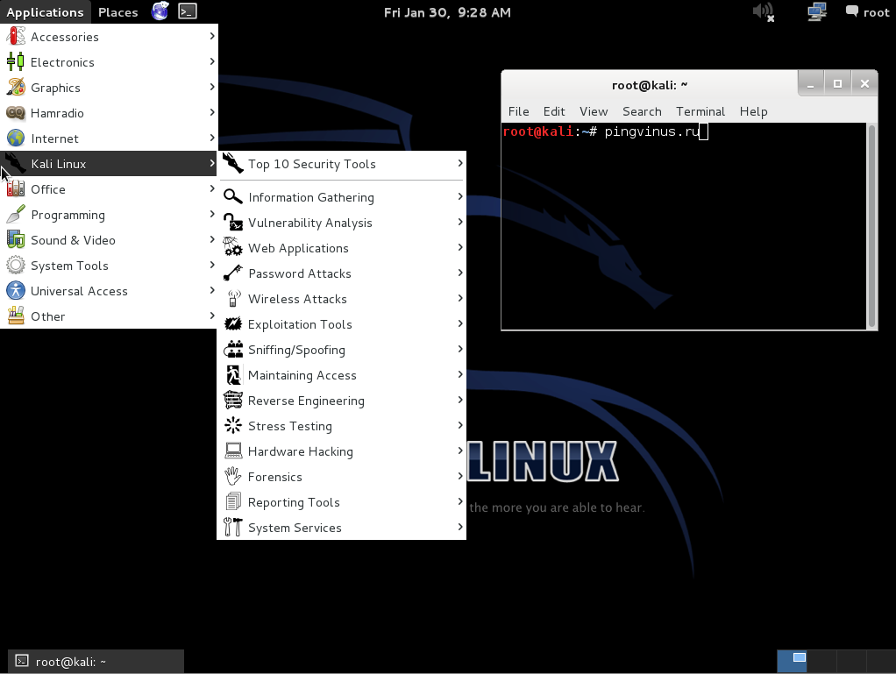Click the terminal vertical scrollbar
Viewport: 896px width, 674px height.
click(x=871, y=225)
